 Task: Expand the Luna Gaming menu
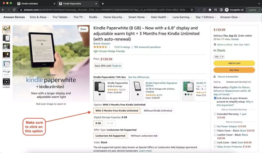[x=182, y=17]
